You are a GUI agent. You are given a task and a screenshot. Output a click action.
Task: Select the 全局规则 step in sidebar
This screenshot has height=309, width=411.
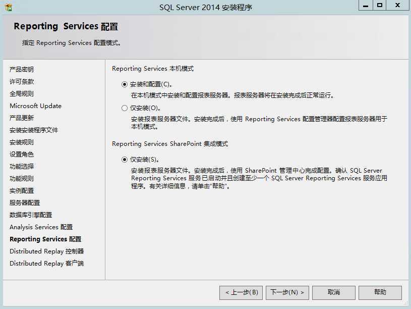click(x=22, y=94)
